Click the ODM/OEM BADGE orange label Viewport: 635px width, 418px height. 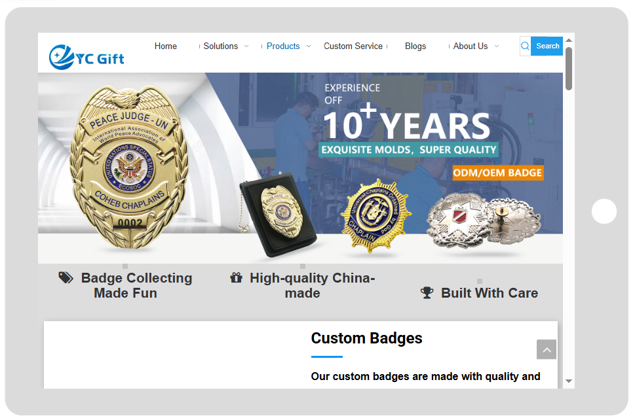498,173
